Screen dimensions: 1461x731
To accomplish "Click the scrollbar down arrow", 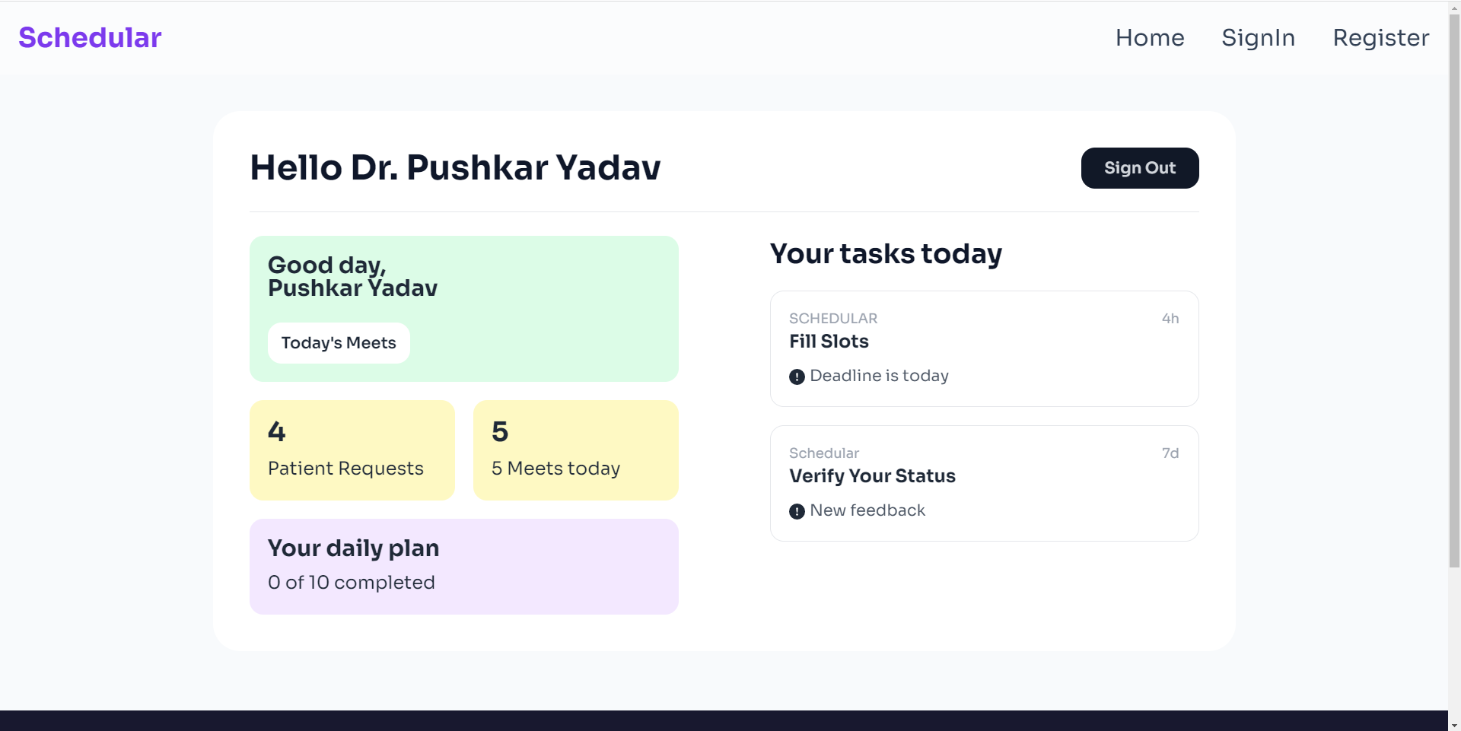I will pyautogui.click(x=1454, y=725).
